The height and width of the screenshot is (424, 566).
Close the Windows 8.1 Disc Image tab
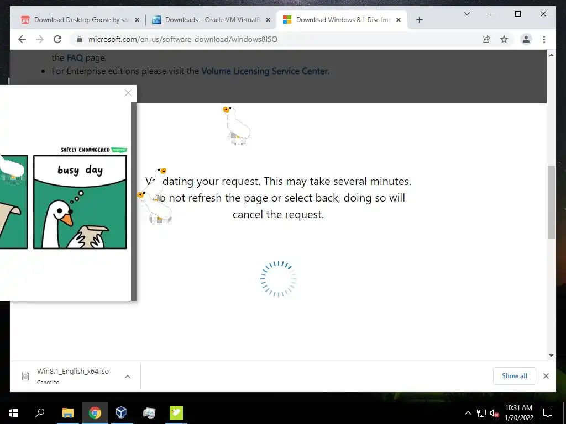pos(399,20)
